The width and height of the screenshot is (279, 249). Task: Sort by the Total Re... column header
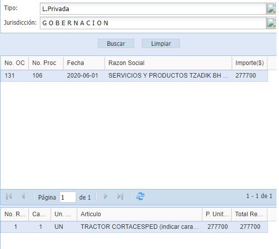pos(249,214)
